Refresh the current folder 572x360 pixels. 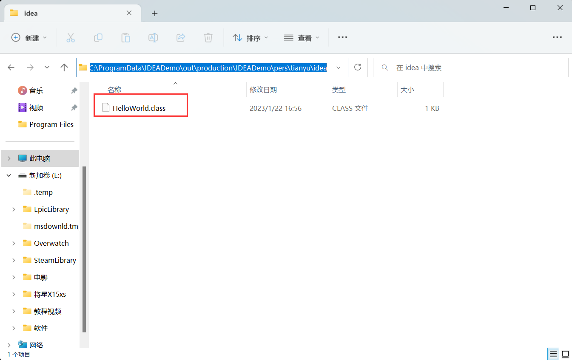click(358, 67)
